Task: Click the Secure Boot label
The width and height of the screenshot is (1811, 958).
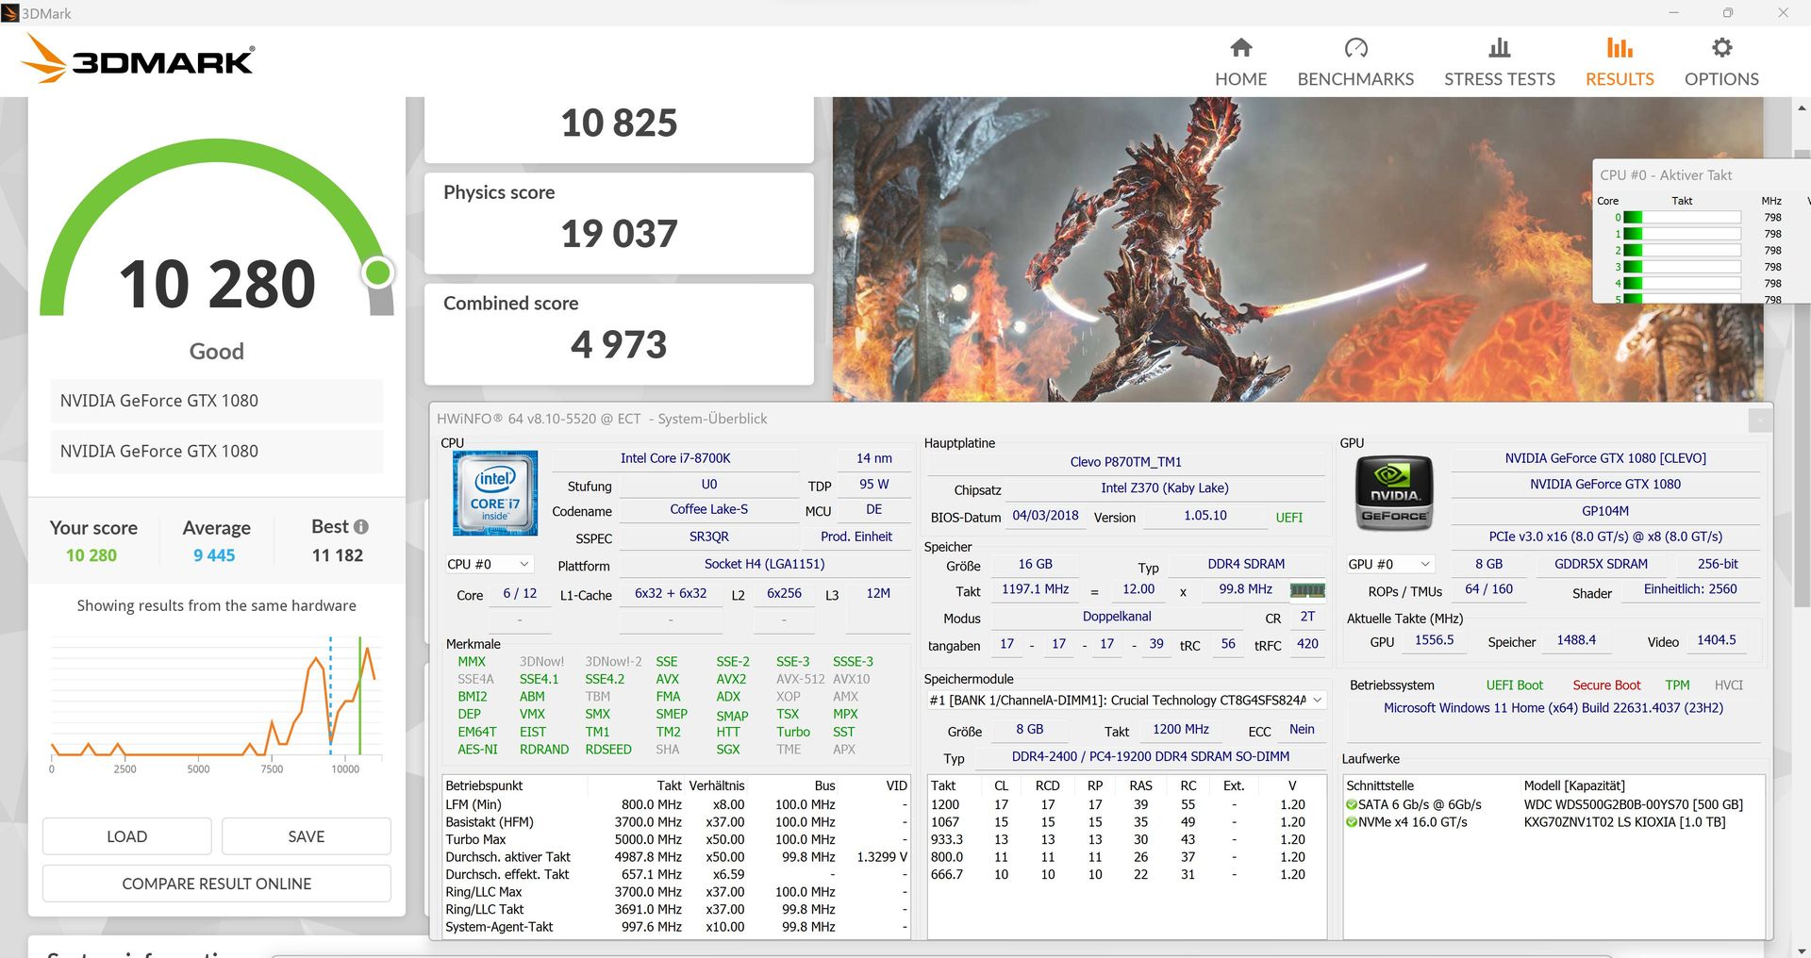Action: click(1606, 685)
